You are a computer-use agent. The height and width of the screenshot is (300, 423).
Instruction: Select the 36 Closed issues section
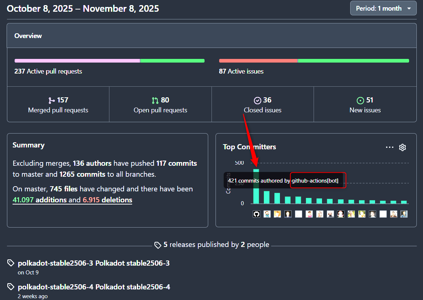[262, 105]
